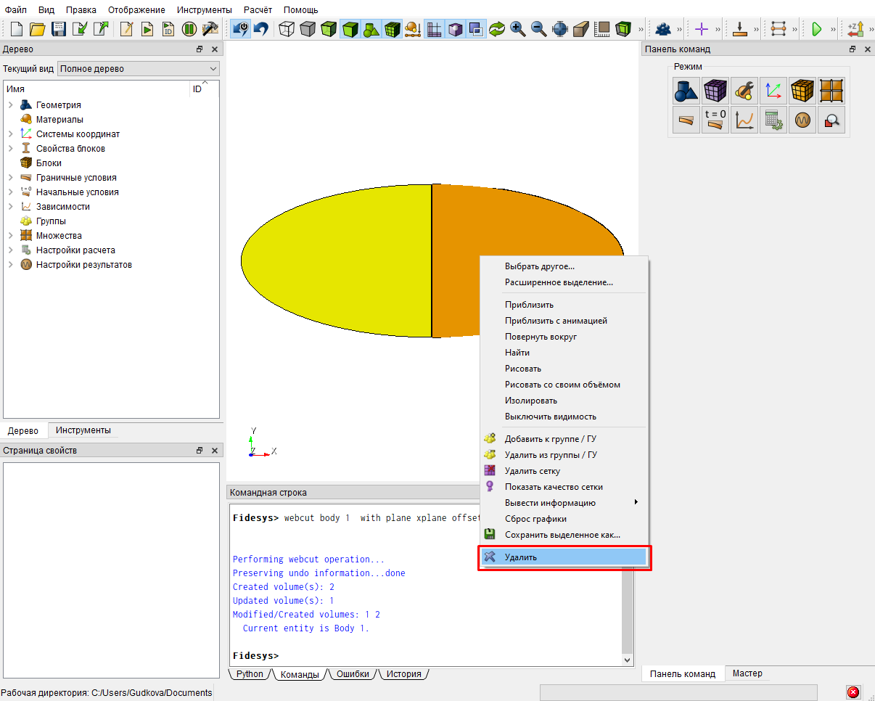Image resolution: width=875 pixels, height=701 pixels.
Task: Toggle geometry shapes display button
Action: coord(371,29)
